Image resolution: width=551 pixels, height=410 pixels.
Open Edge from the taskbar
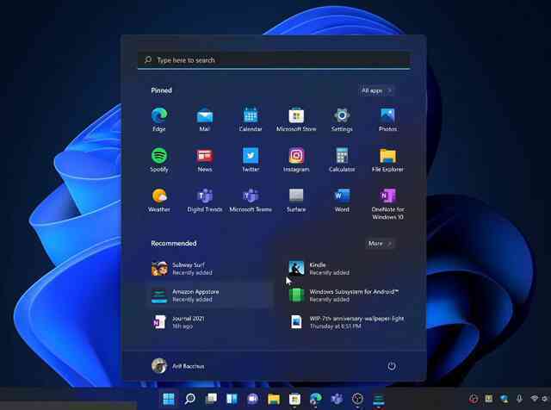coord(316,399)
